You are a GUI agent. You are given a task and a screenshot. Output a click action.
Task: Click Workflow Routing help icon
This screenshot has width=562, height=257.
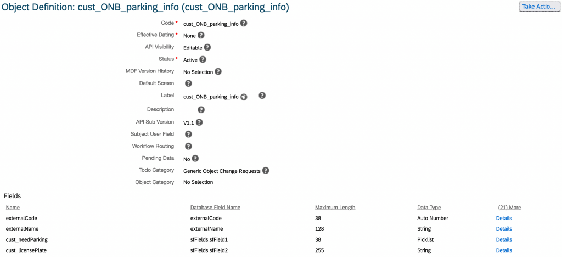click(188, 146)
